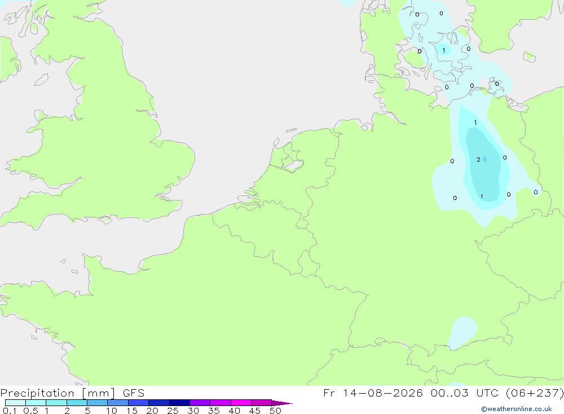Click legend scale label "50"

(275, 411)
